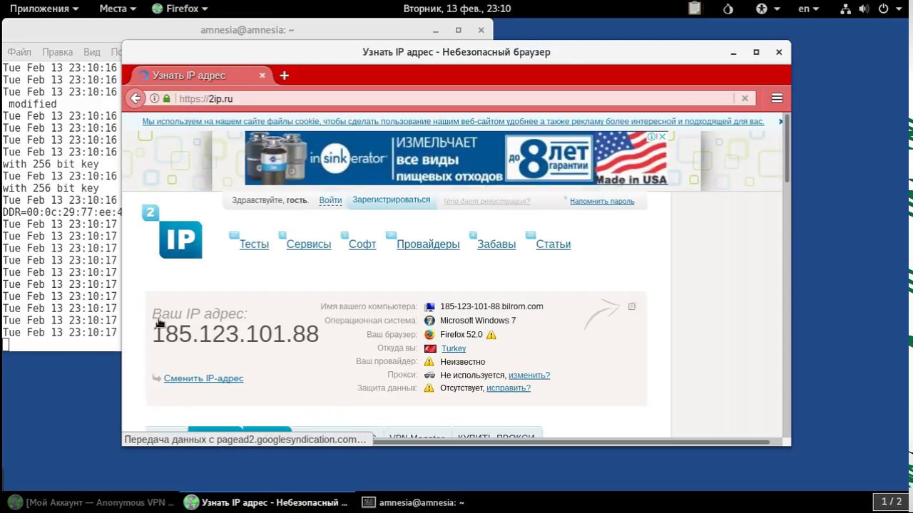Open the Места menu in the top bar
Viewport: 913px width, 513px height.
click(117, 9)
